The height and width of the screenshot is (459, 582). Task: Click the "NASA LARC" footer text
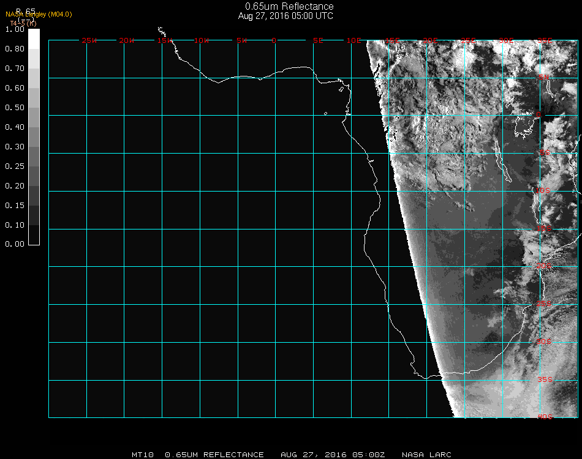(x=426, y=455)
